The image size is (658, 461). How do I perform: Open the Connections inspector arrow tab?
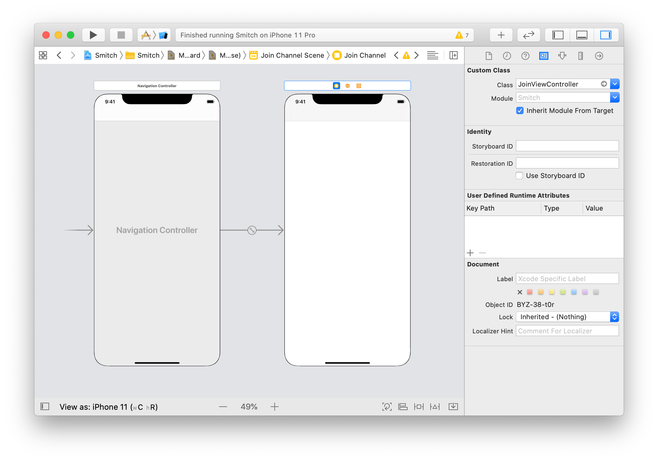tap(599, 56)
